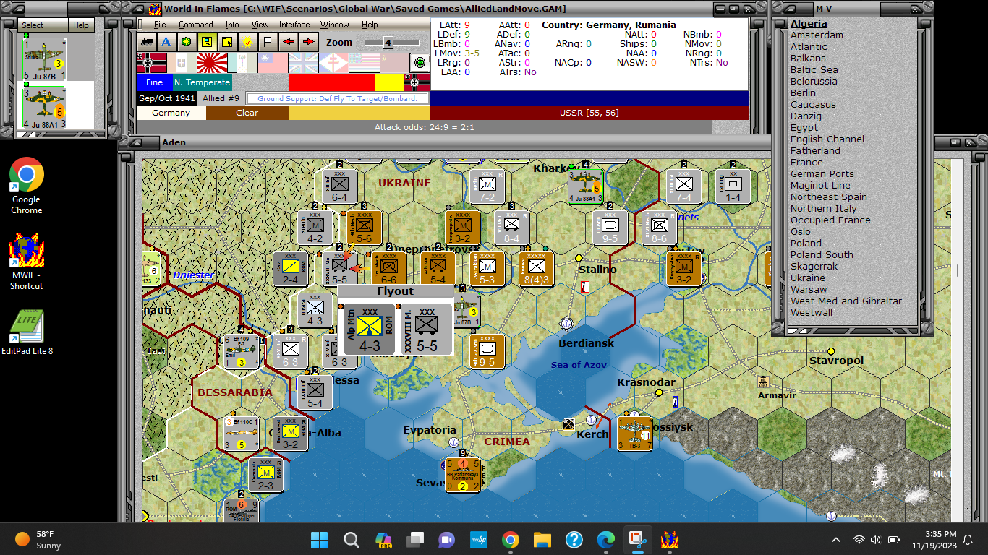Select the Alp Mtn 4-3 unit in Flyout
The image size is (988, 555).
[x=370, y=329]
